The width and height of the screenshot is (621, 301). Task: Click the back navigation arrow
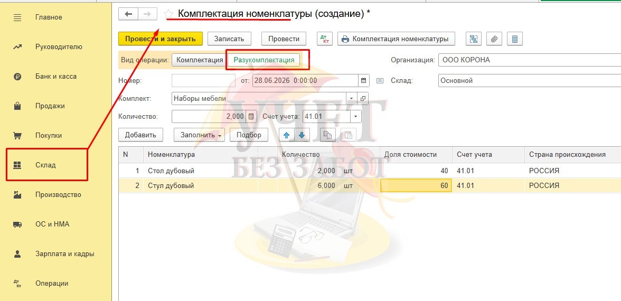point(128,14)
